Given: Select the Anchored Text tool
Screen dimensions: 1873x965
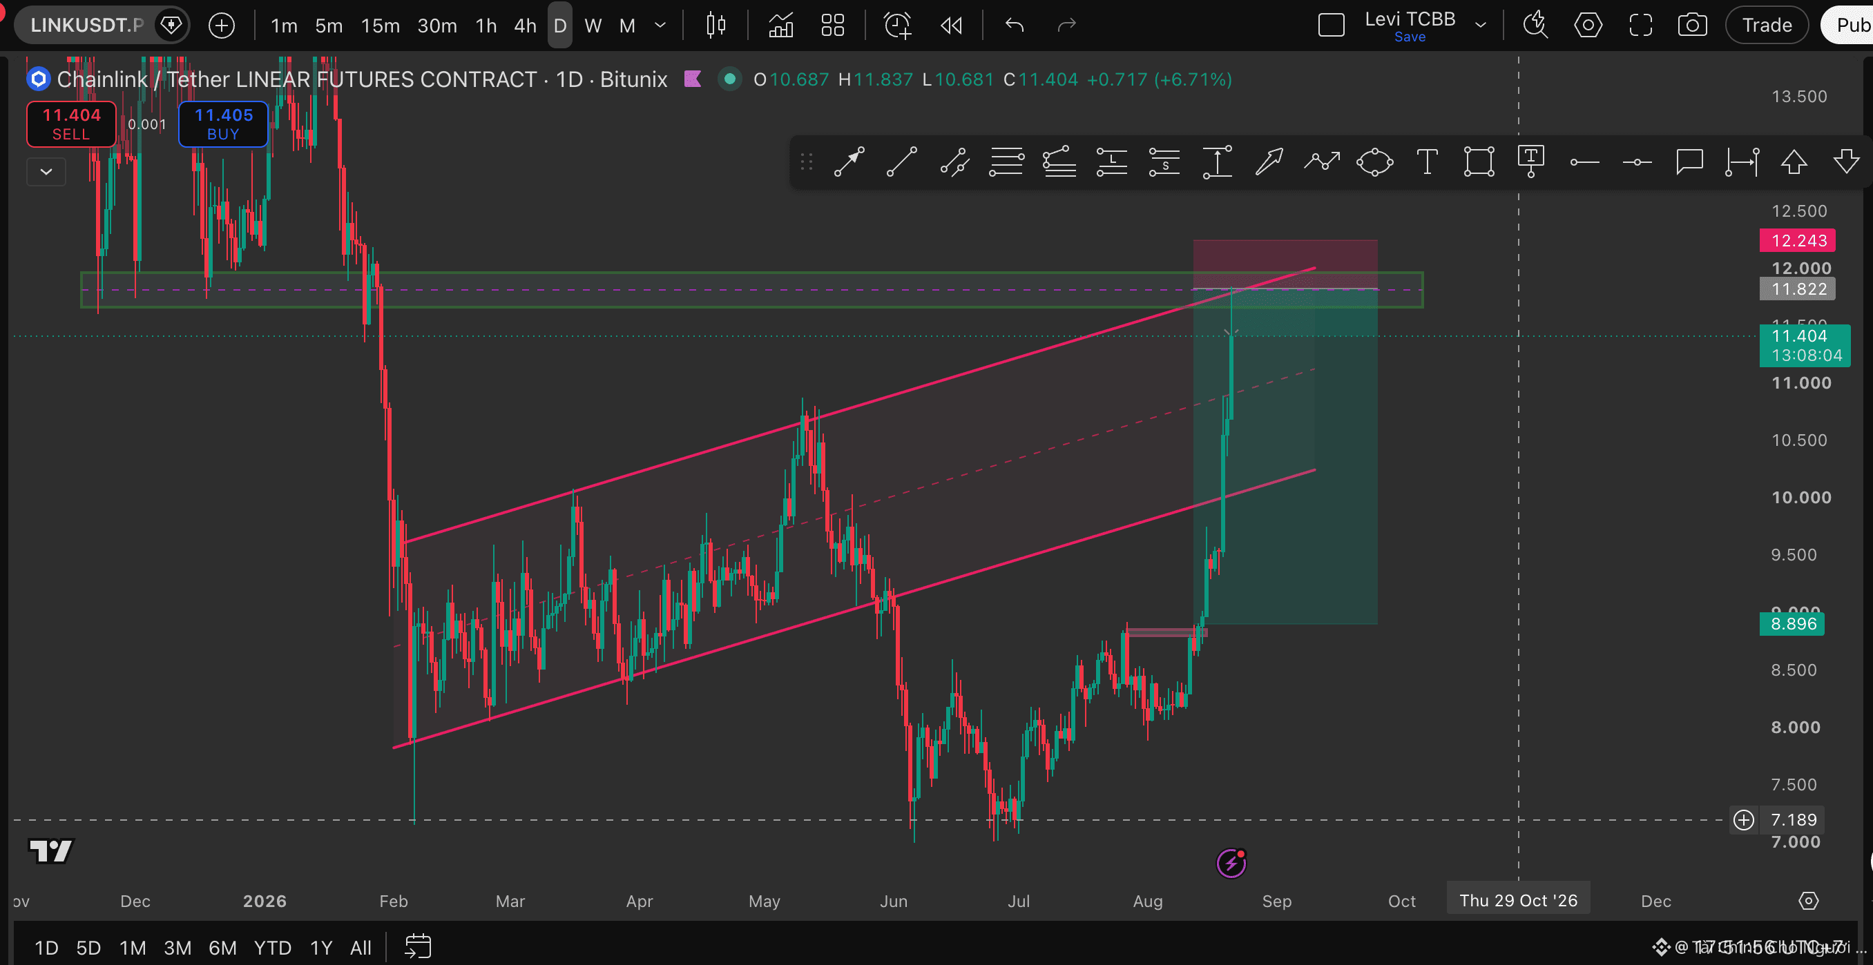Looking at the screenshot, I should pyautogui.click(x=1531, y=162).
